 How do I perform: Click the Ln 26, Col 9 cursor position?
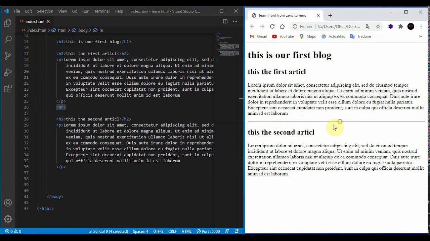click(108, 231)
